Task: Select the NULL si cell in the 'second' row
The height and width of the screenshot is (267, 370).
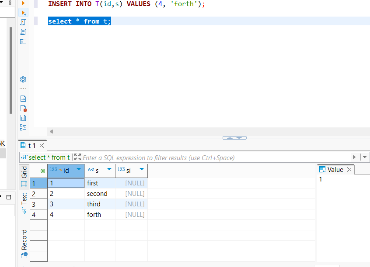Action: pyautogui.click(x=132, y=194)
